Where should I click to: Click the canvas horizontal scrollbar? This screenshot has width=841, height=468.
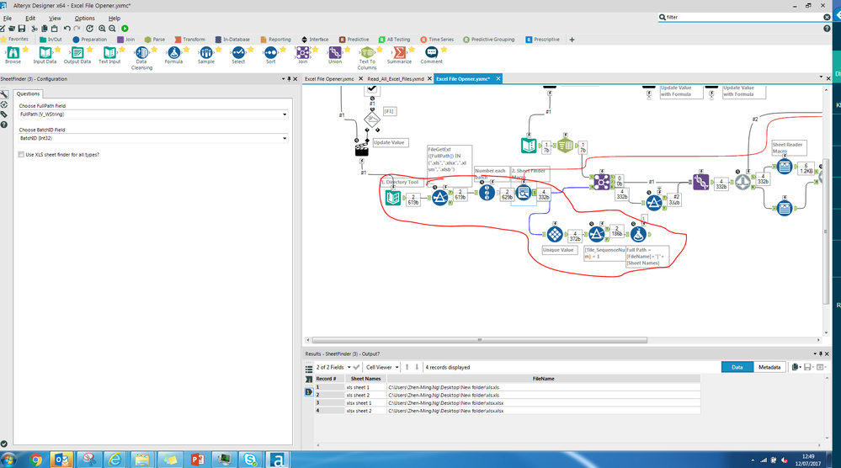click(x=480, y=340)
